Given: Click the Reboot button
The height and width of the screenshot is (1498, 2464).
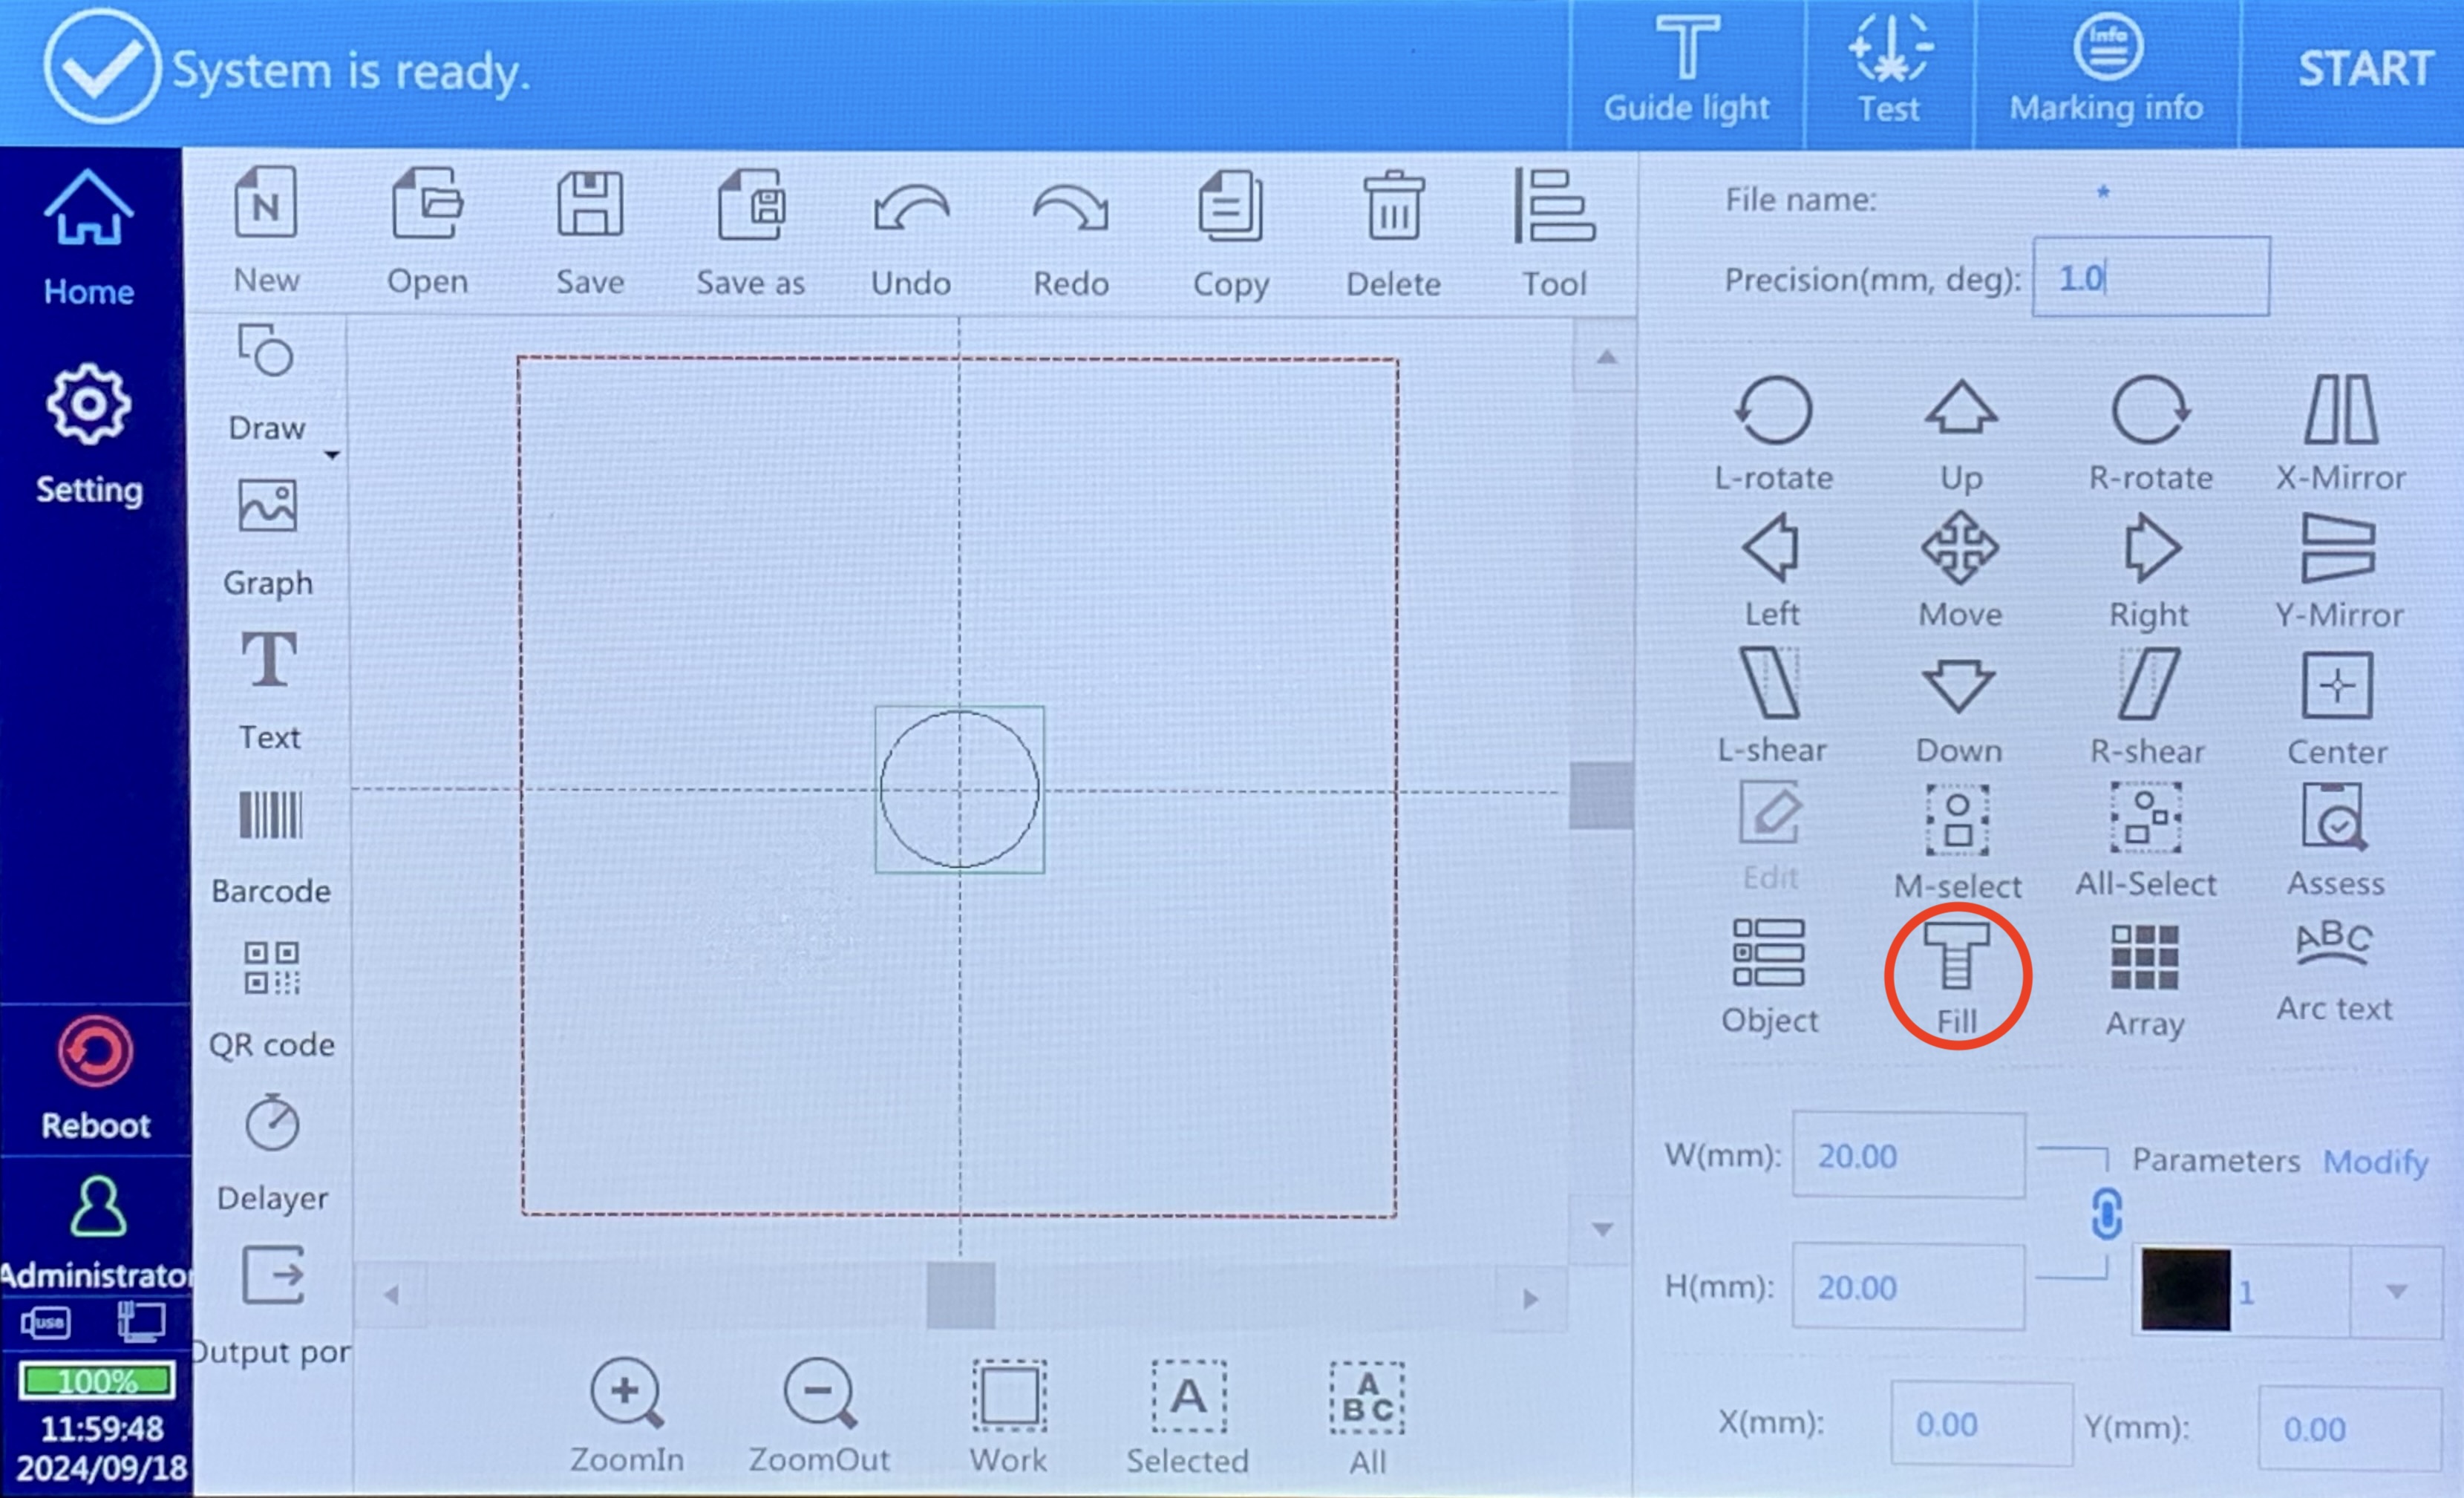Looking at the screenshot, I should (x=95, y=1078).
